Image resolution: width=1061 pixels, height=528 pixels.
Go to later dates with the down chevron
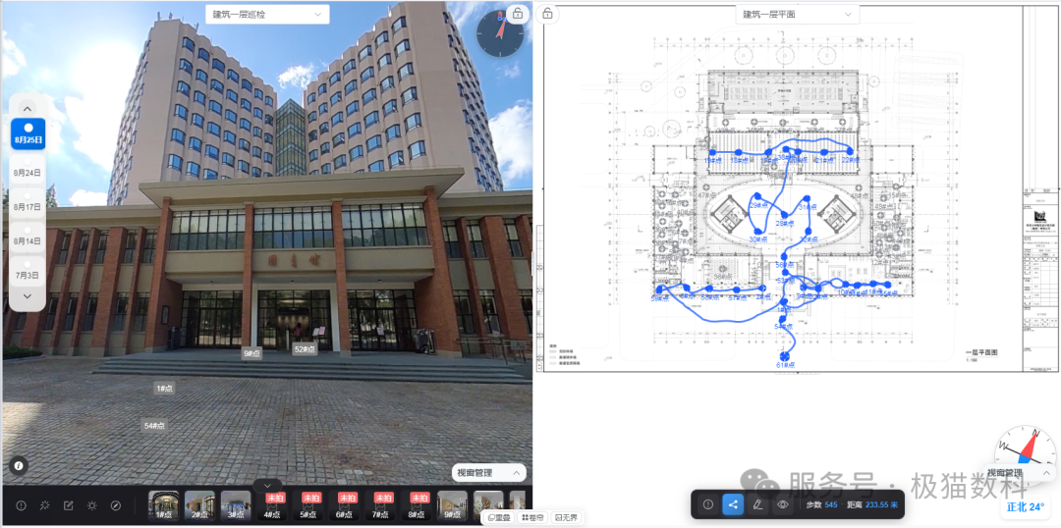tap(28, 295)
